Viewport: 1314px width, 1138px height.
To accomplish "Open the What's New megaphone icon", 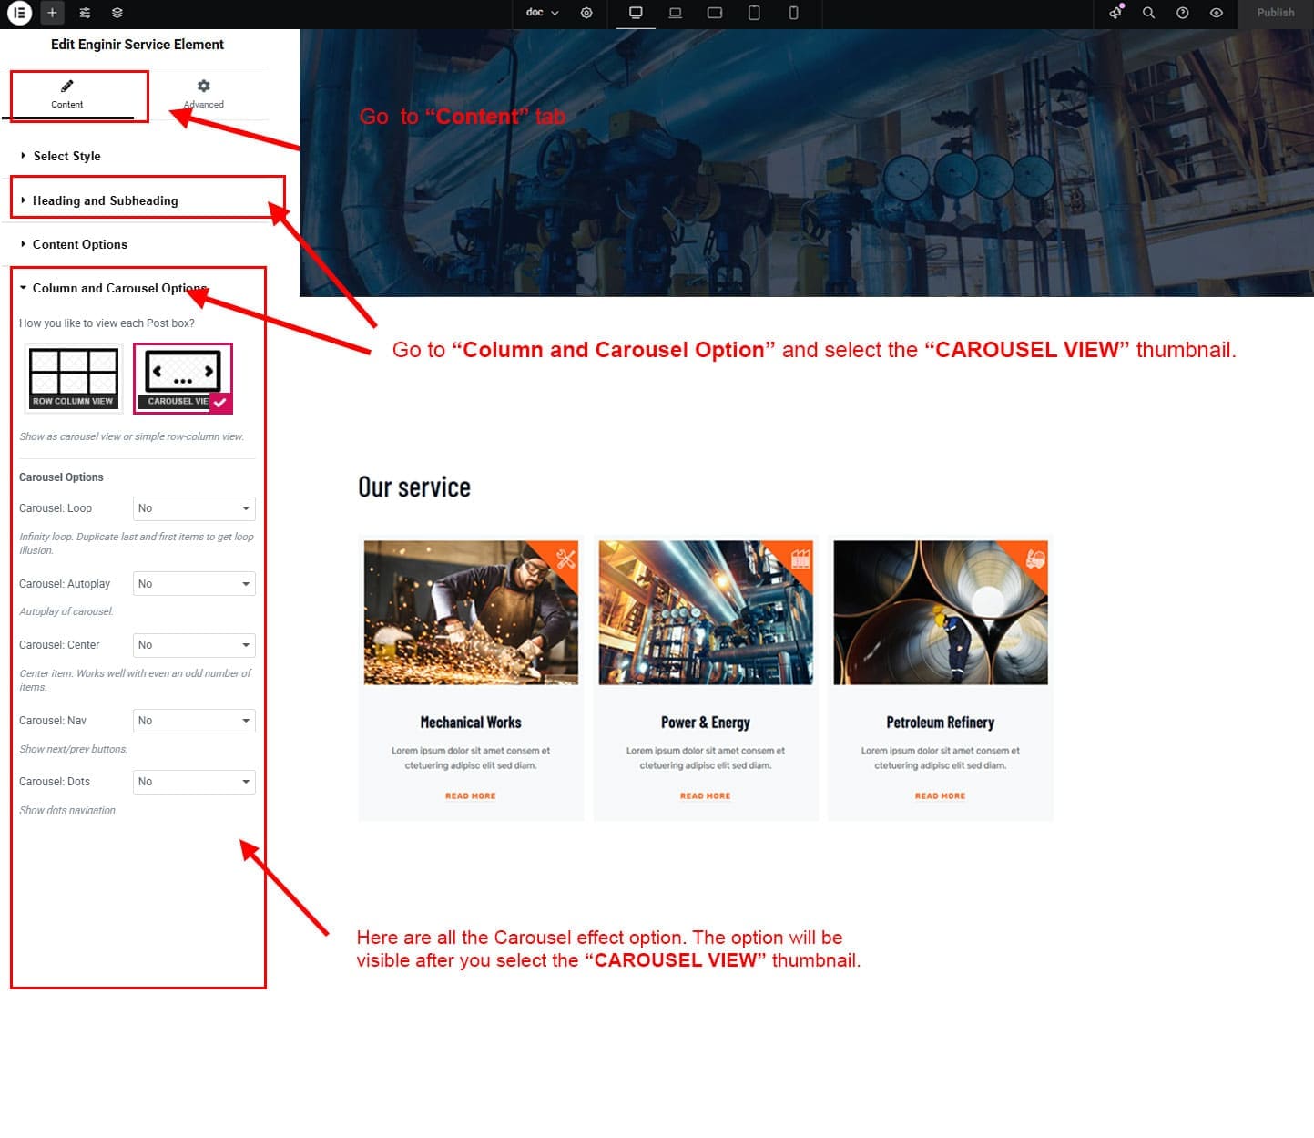I will point(1115,13).
